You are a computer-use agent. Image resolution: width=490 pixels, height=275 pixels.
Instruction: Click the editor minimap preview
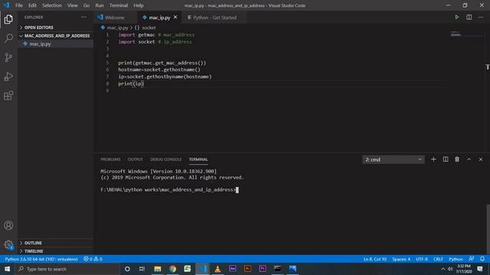click(x=467, y=34)
